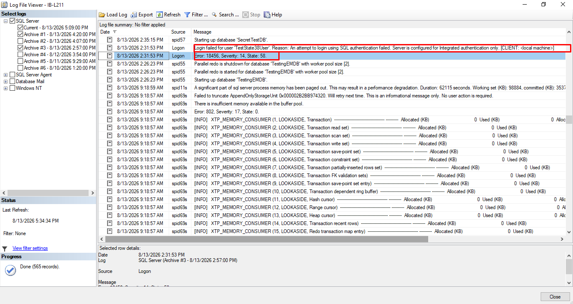Click the Export toolbar label
573x304 pixels.
click(146, 15)
